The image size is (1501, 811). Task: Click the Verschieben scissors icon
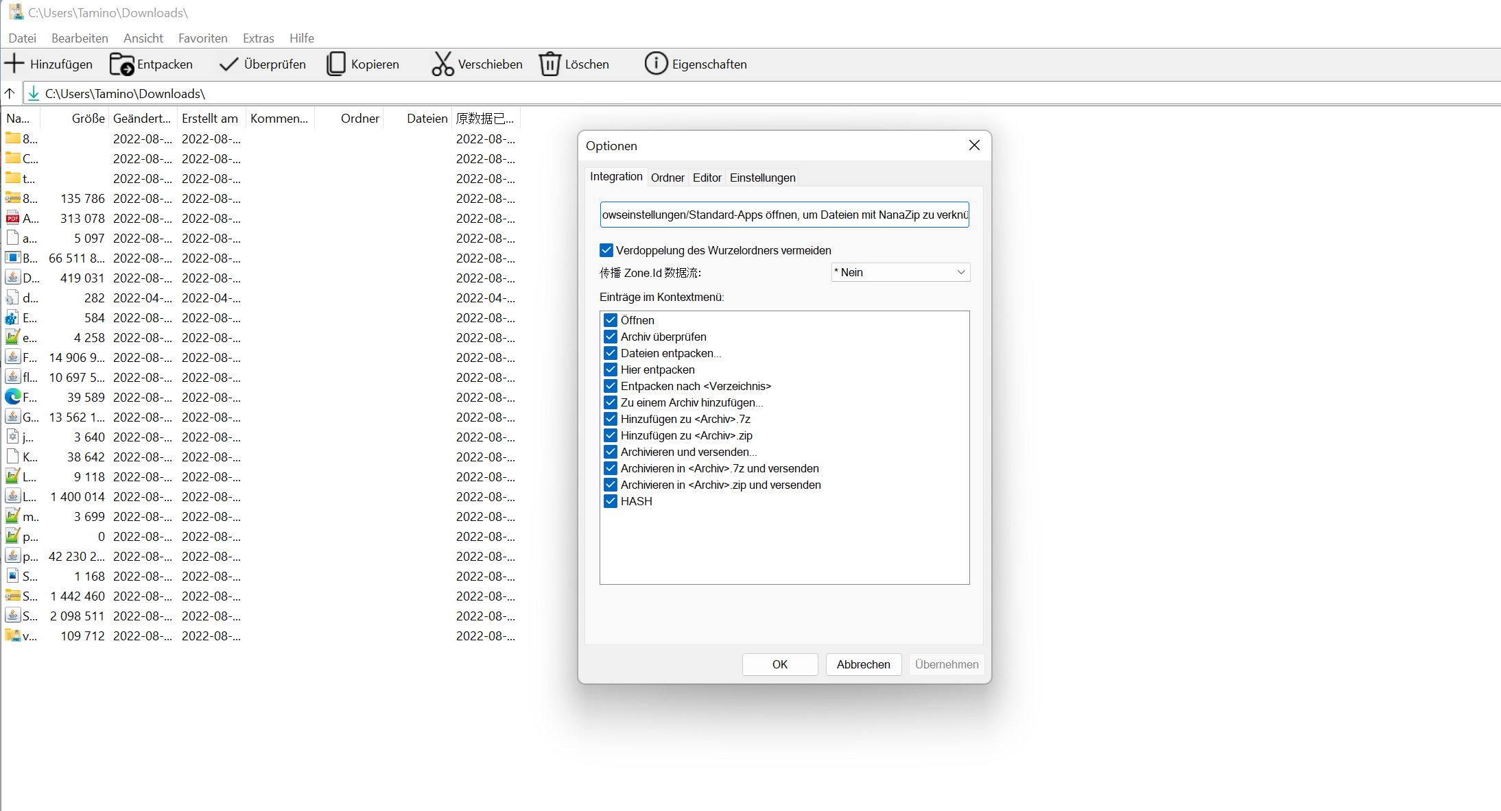[x=442, y=64]
